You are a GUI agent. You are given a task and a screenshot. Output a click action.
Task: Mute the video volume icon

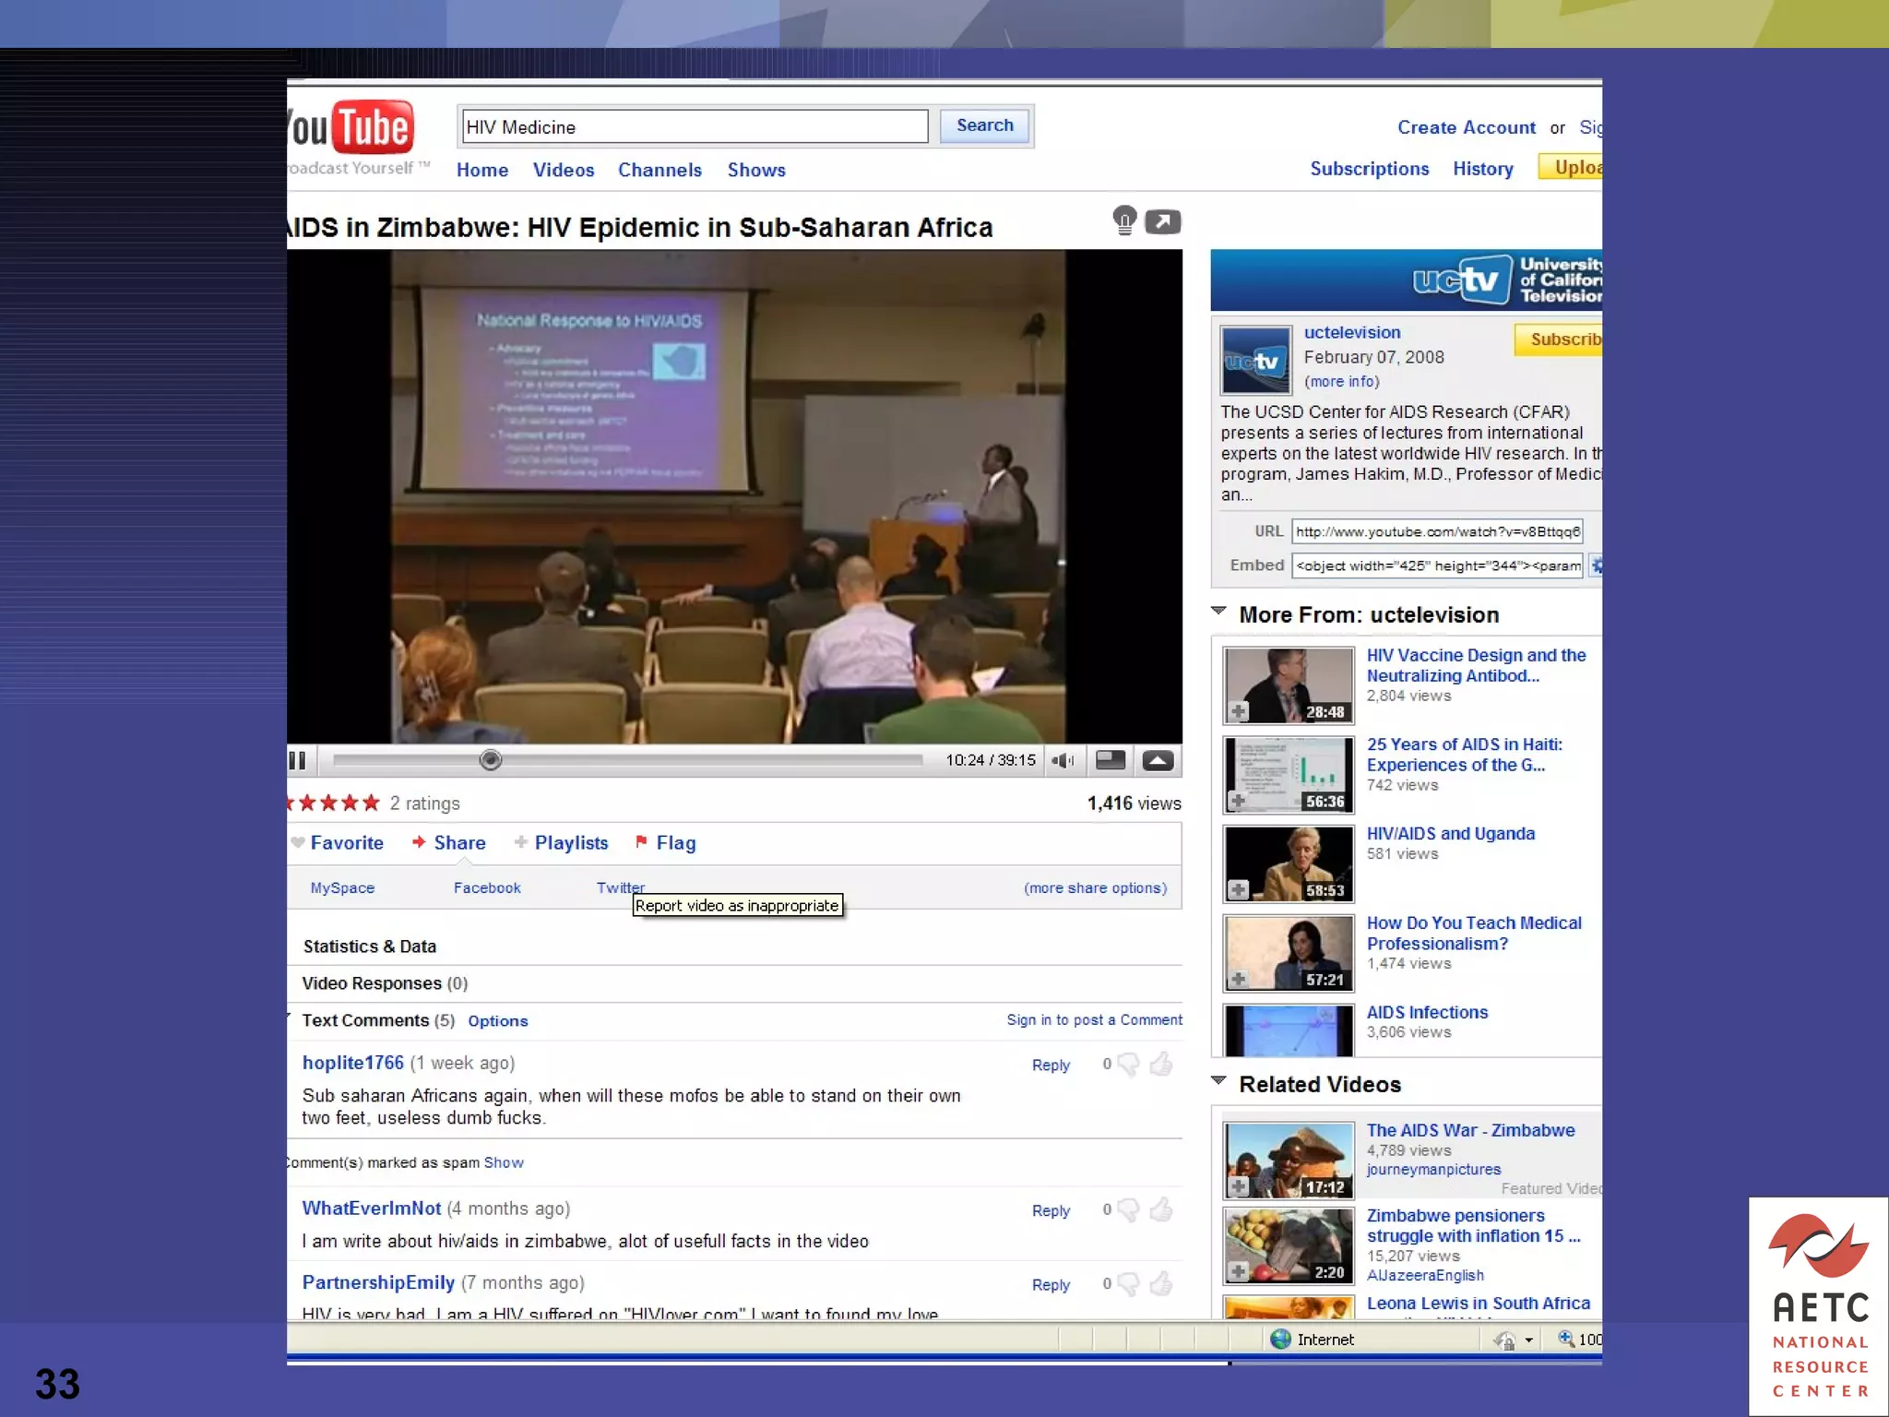(1063, 760)
